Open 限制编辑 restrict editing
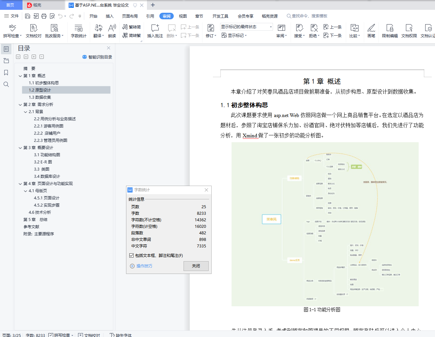The image size is (435, 337). point(390,31)
